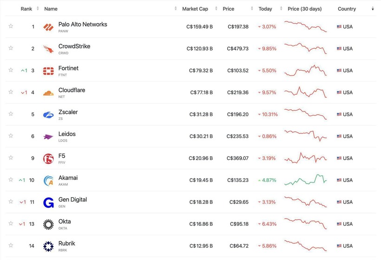
Task: Click the Fortinet logo icon
Action: [x=48, y=71]
